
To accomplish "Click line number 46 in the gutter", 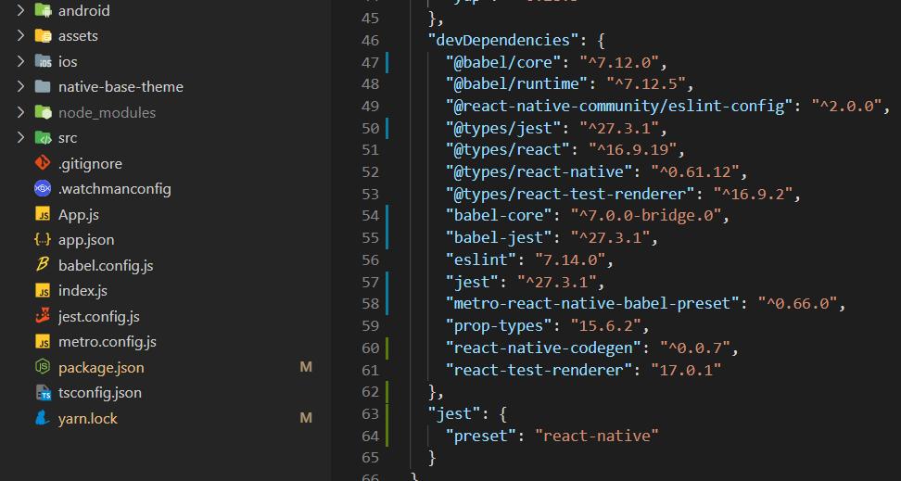I will click(371, 41).
